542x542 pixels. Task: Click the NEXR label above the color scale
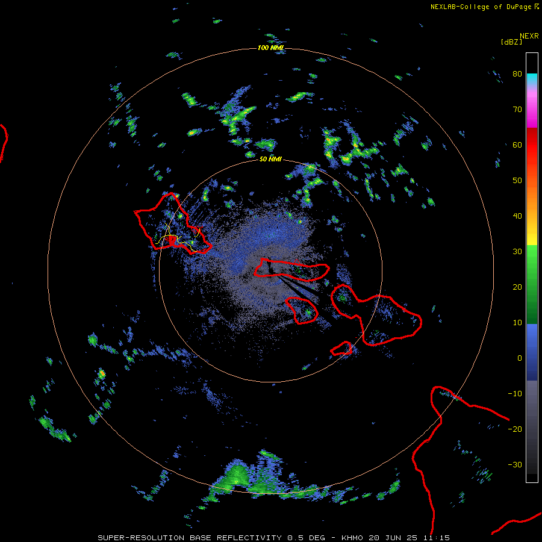[529, 36]
